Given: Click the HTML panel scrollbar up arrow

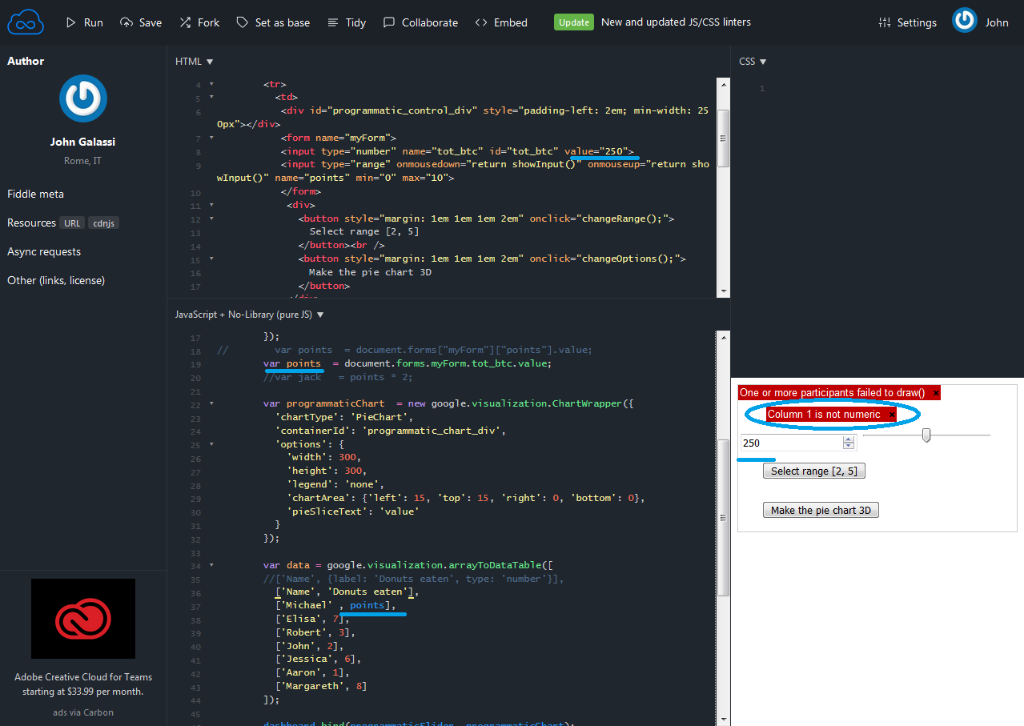Looking at the screenshot, I should 723,82.
